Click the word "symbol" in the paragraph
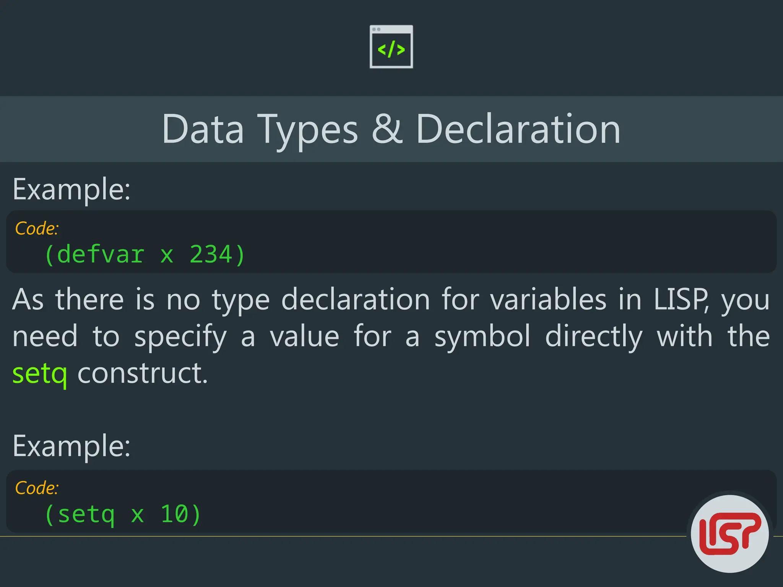This screenshot has width=783, height=587. tap(482, 336)
